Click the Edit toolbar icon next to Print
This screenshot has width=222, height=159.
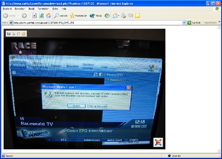(130, 16)
